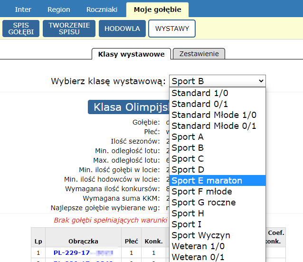Viewport: 303px width, 262px height.
Task: Pick Sport G roczne from the list
Action: 203,203
